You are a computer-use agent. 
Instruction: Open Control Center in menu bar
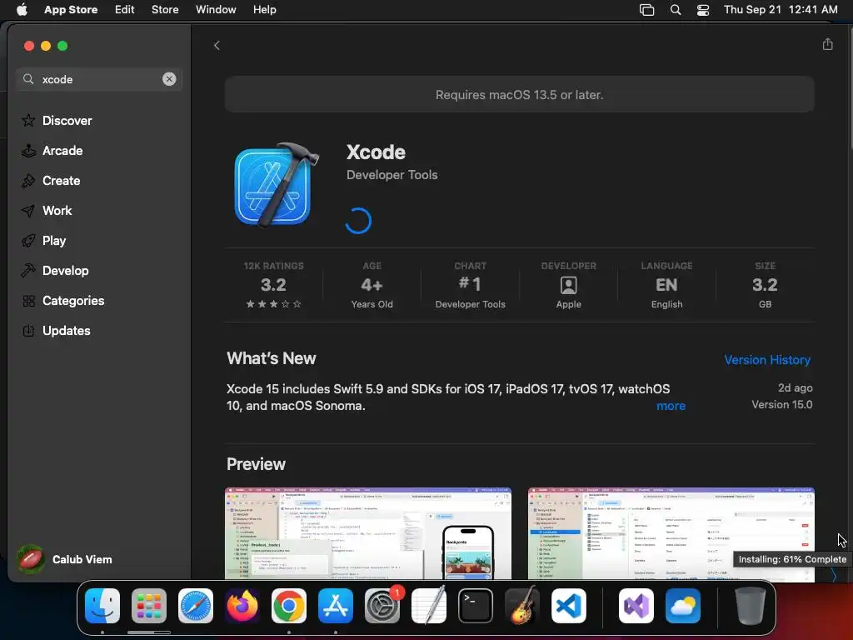703,10
